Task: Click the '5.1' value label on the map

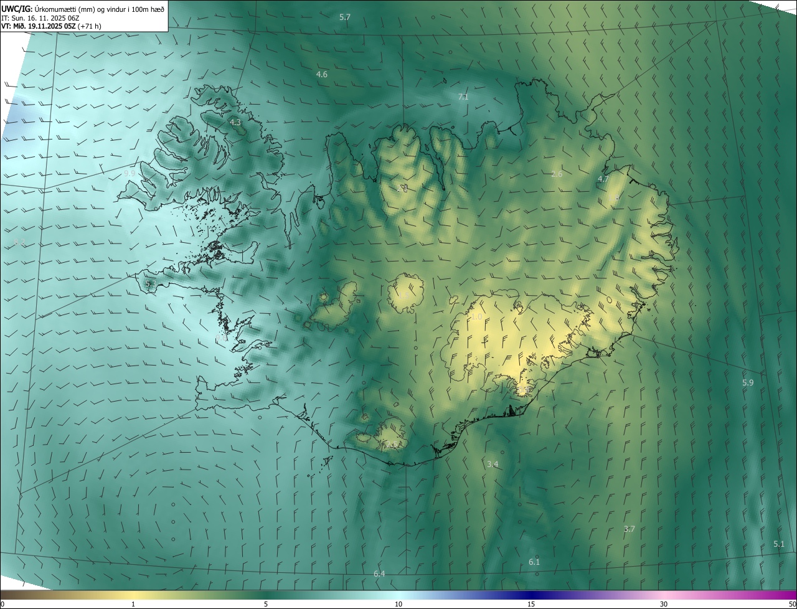Action: [x=779, y=544]
